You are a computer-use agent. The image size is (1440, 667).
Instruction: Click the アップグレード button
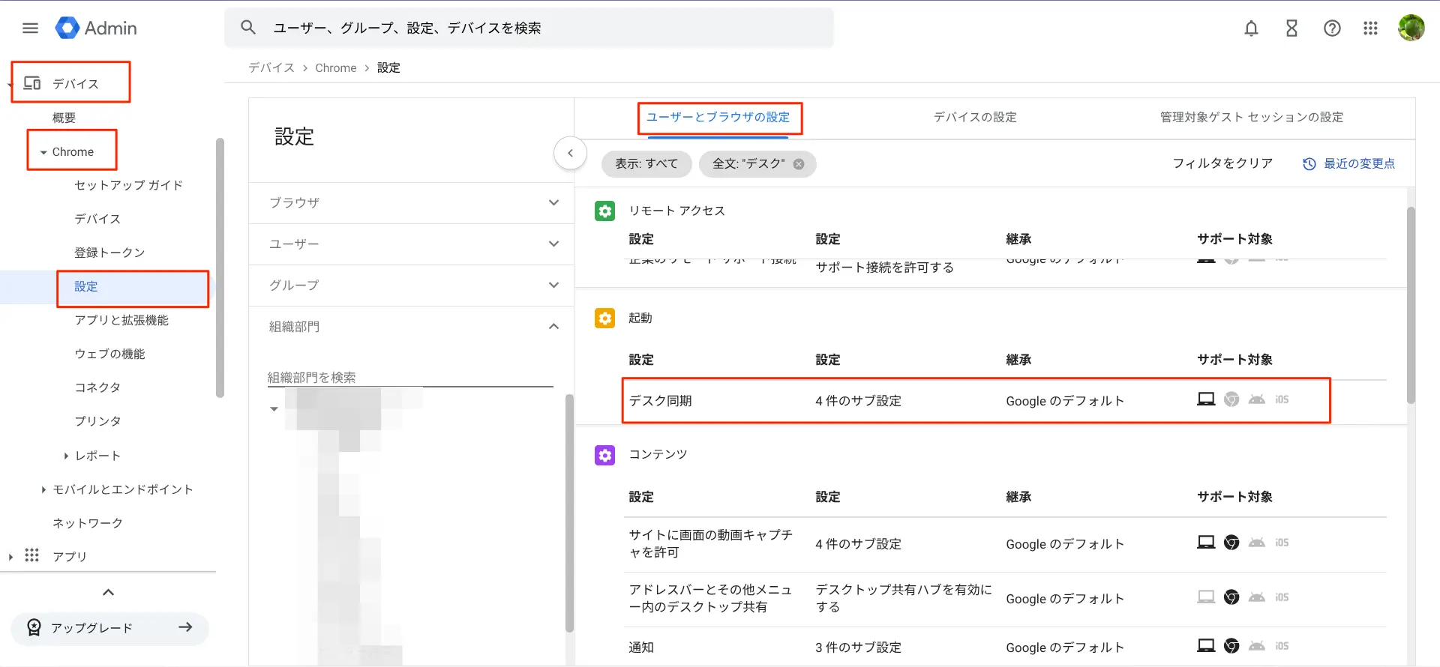click(x=109, y=628)
